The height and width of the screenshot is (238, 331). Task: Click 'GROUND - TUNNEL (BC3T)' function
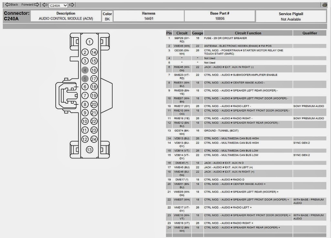coord(221,130)
